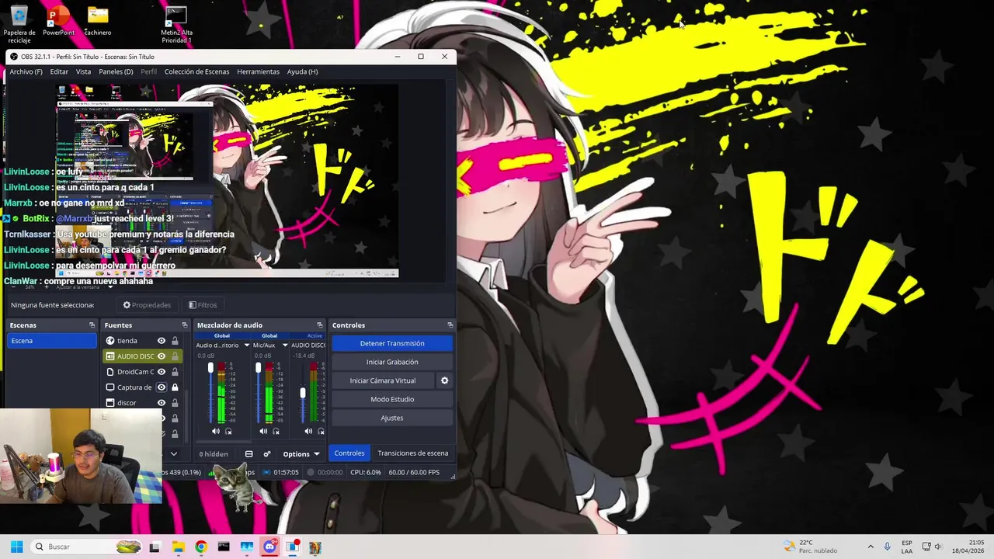
Task: Unlock the Captura de source
Action: tap(175, 387)
